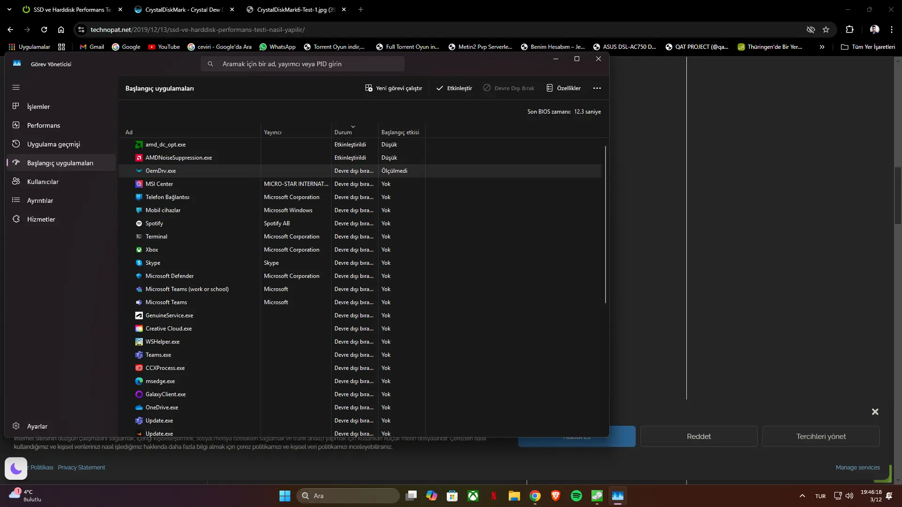Open the Privacy Statement link
This screenshot has height=507, width=902.
[81, 468]
